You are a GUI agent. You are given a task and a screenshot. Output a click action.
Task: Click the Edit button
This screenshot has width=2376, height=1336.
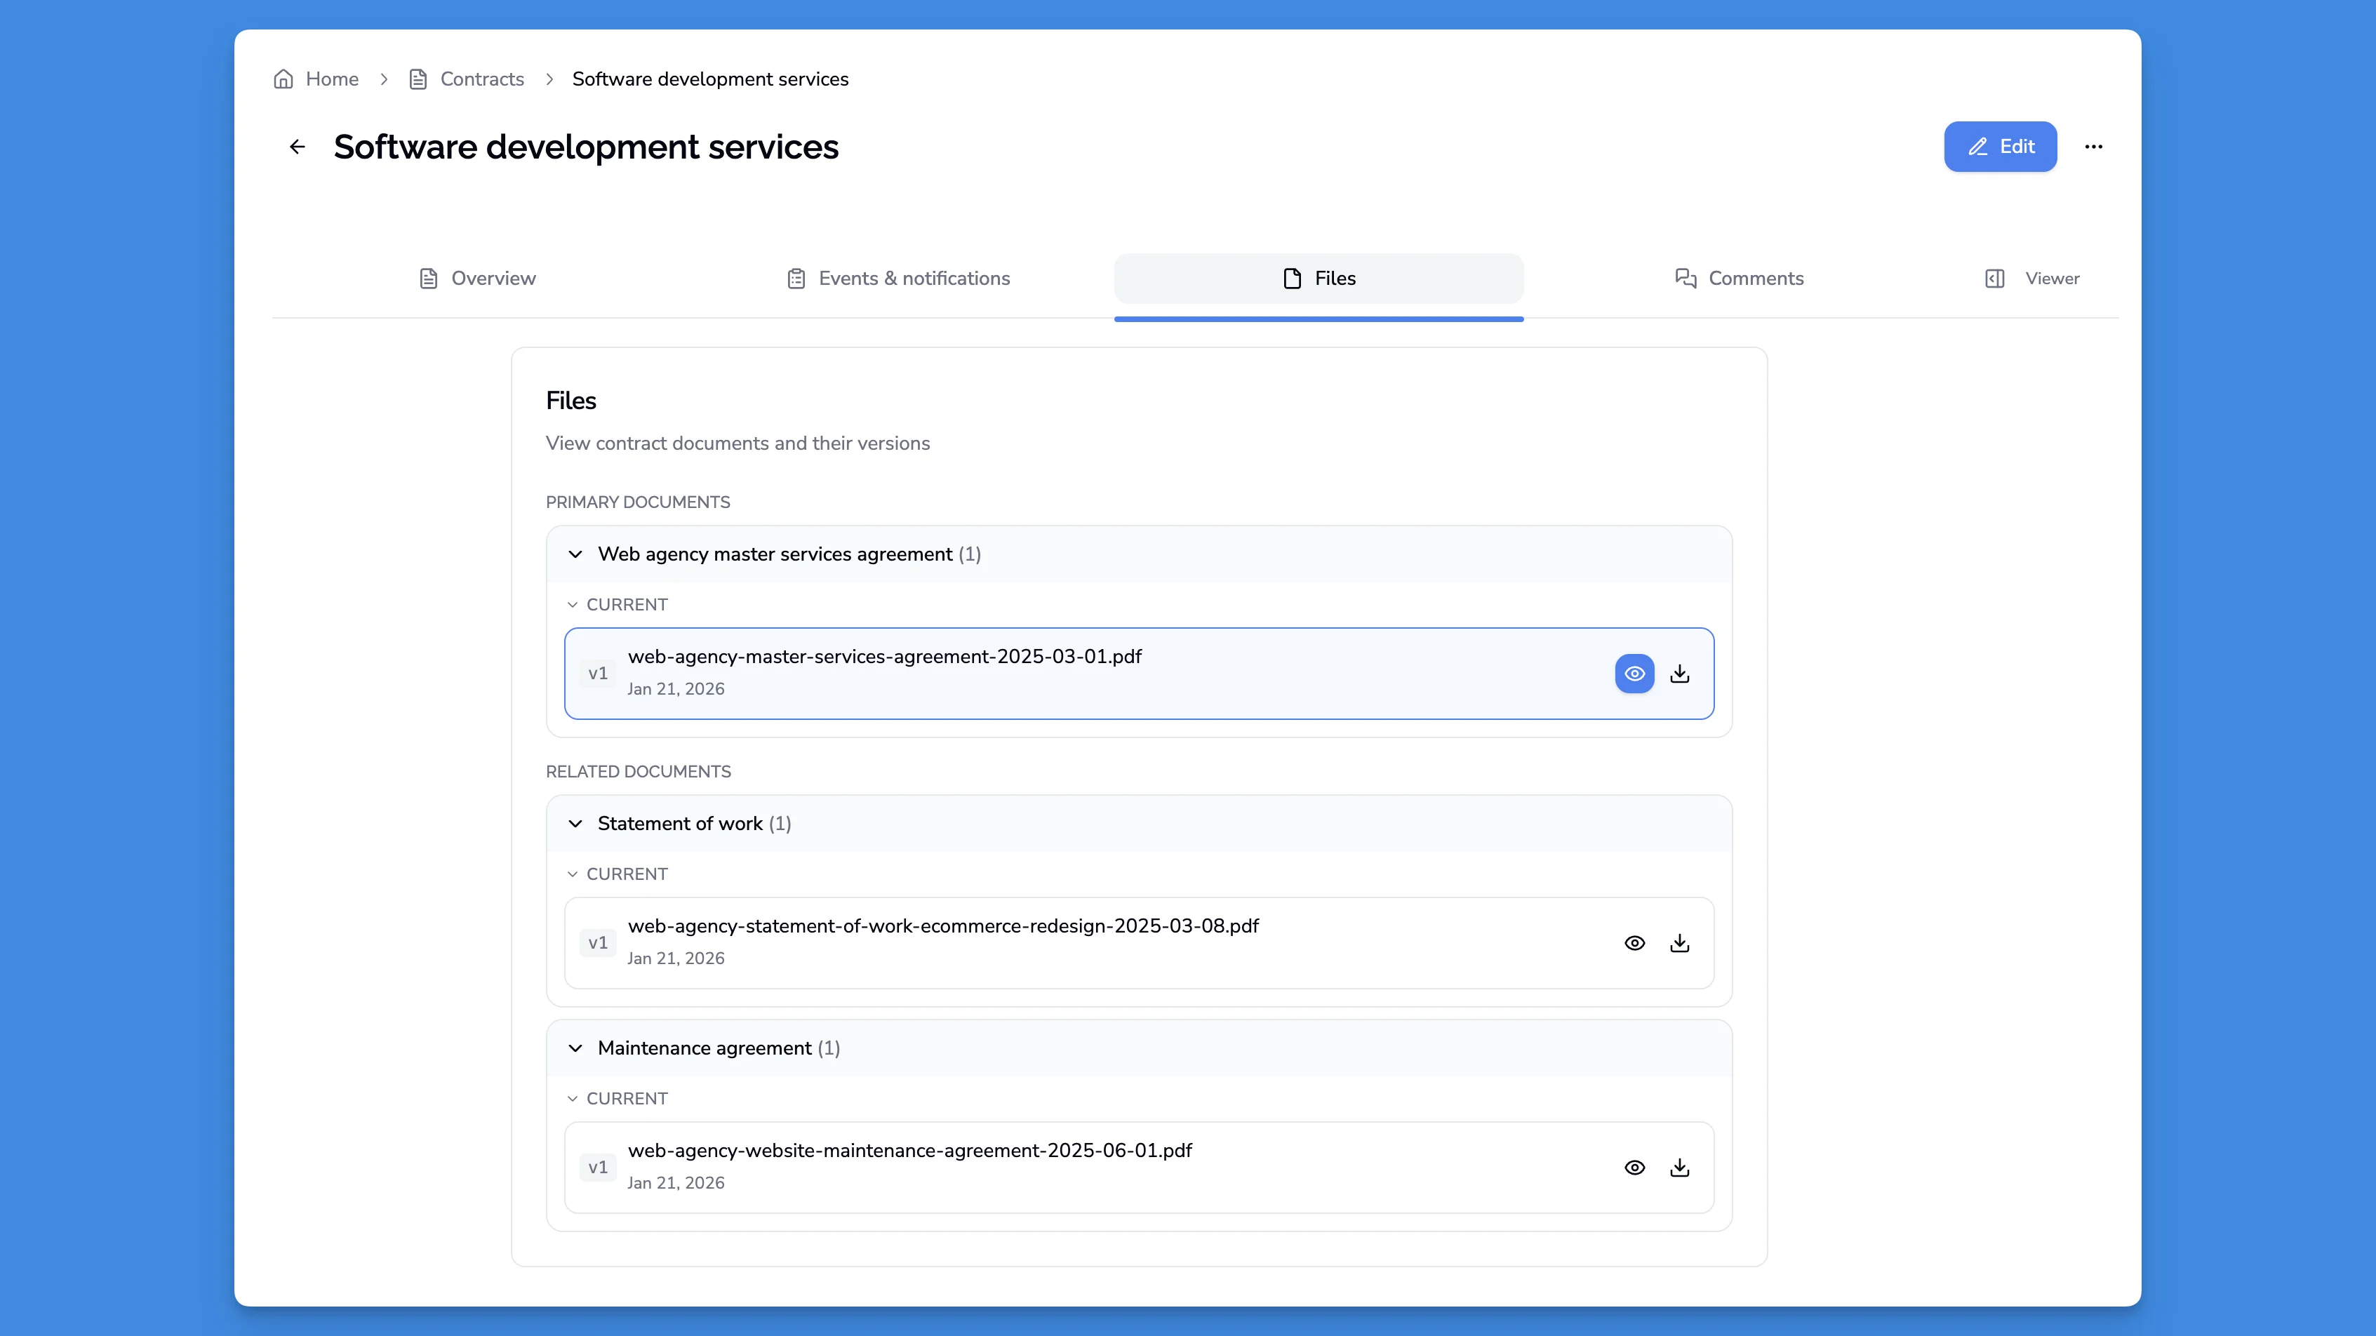2000,147
